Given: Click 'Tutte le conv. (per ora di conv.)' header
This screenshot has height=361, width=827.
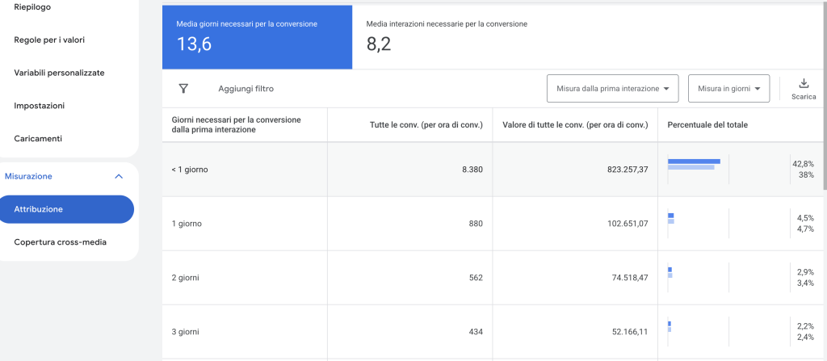Looking at the screenshot, I should pos(426,124).
